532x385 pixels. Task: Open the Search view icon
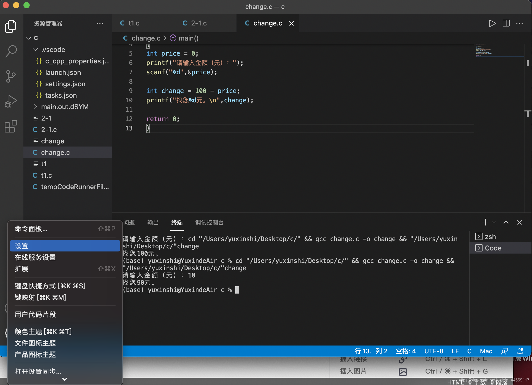coord(11,51)
